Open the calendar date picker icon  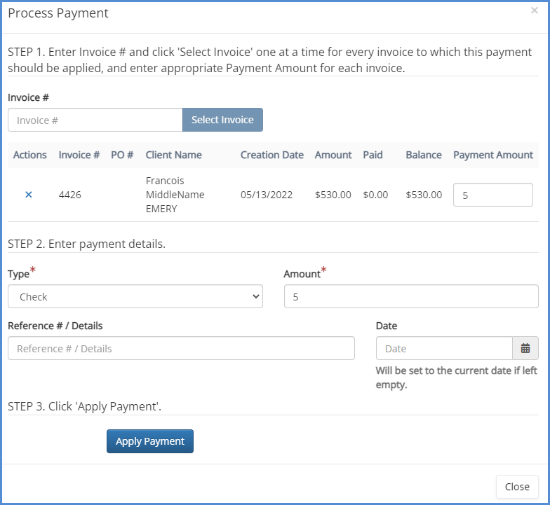pyautogui.click(x=525, y=348)
